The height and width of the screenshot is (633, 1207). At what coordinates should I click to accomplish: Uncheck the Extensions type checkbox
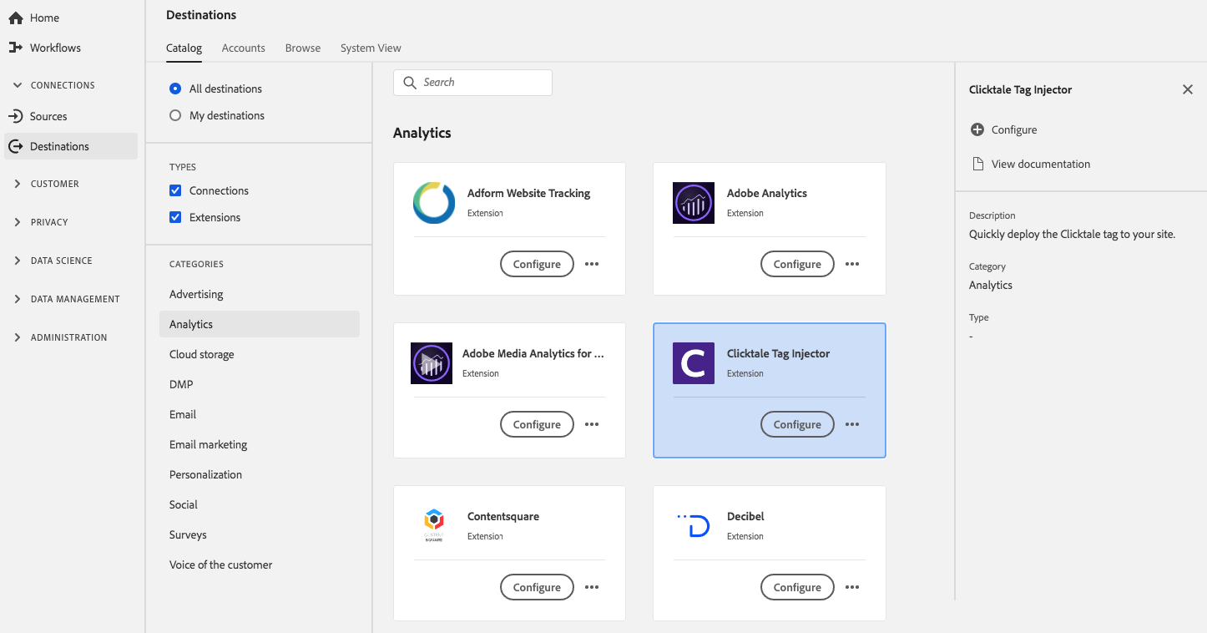[x=175, y=217]
